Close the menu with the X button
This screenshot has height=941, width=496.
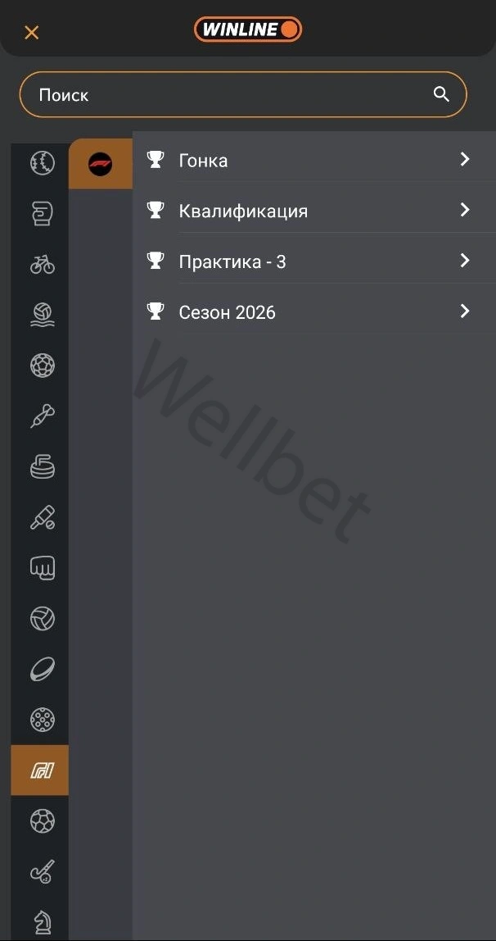pos(32,33)
